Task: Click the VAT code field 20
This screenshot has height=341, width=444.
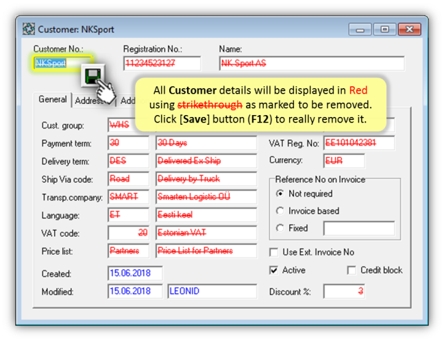Action: point(128,233)
